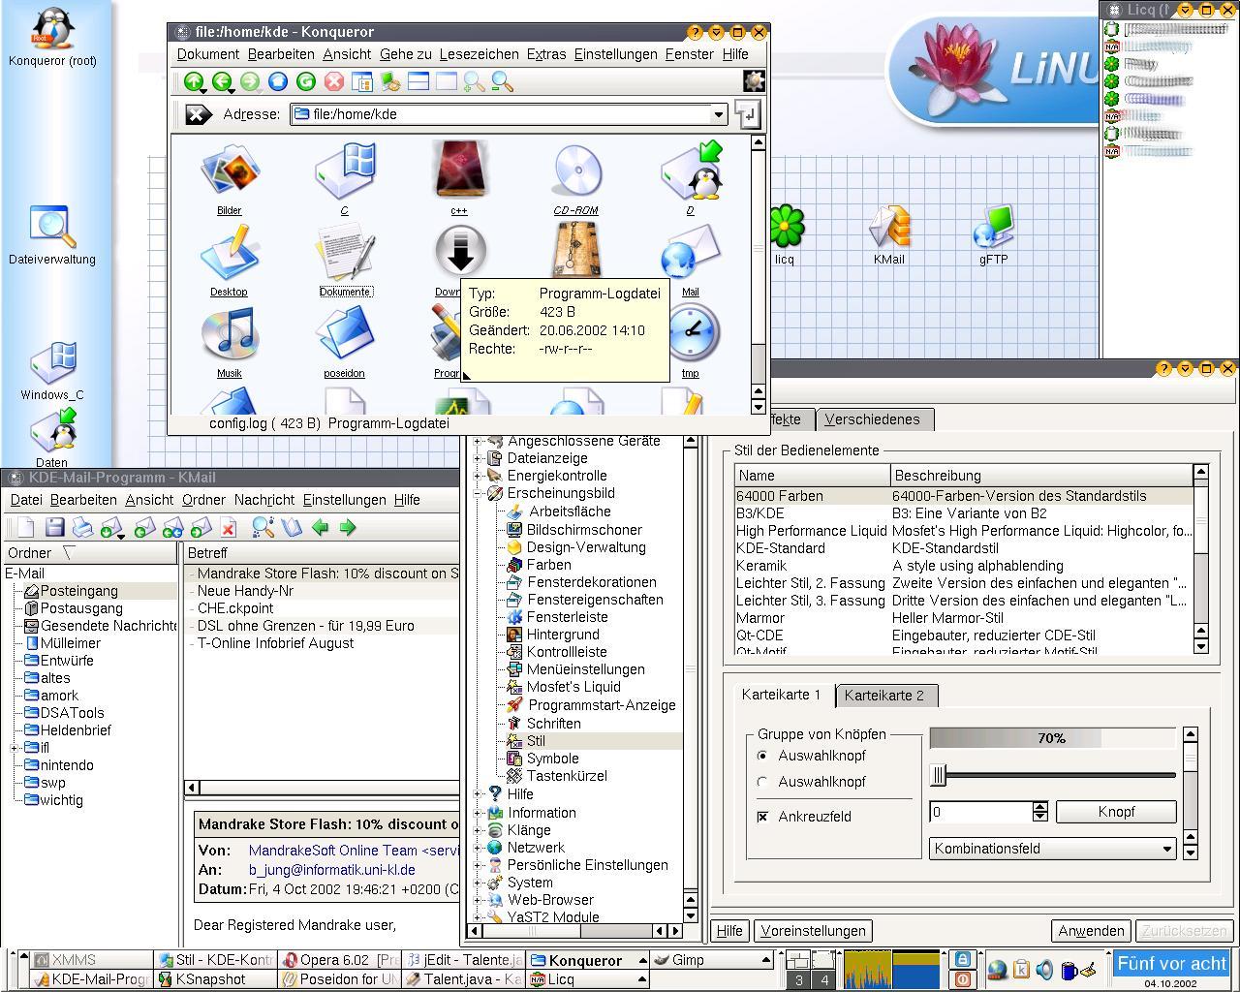Click Konqueror's Back arrow button

[x=222, y=82]
